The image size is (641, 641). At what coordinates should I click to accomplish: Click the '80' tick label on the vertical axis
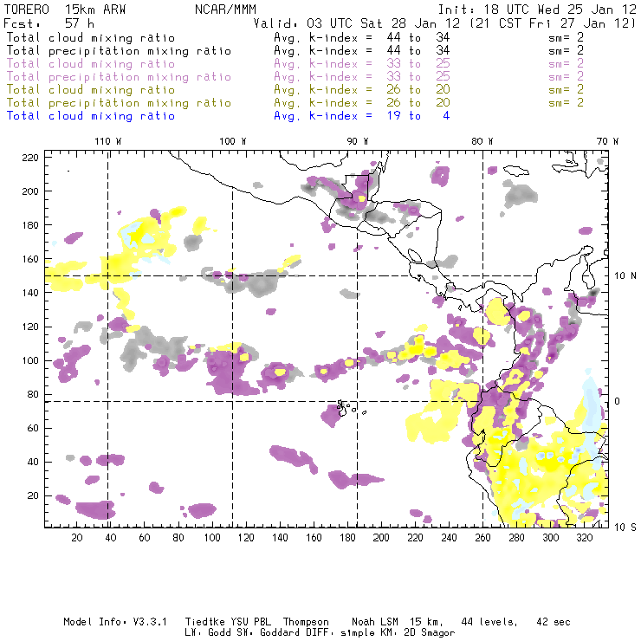(x=33, y=394)
